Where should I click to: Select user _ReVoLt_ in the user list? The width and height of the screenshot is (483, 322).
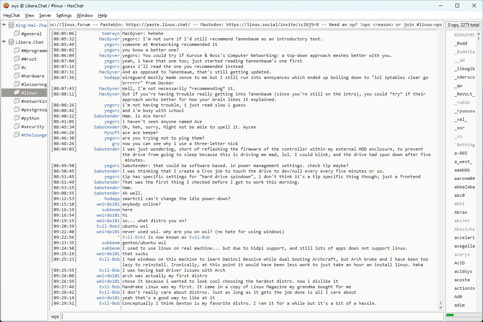pyautogui.click(x=464, y=94)
